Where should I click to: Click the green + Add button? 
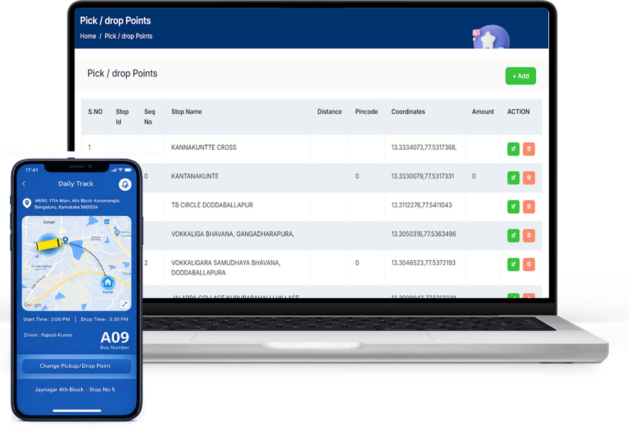(520, 76)
